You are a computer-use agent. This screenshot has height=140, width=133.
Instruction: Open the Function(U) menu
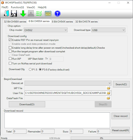tap(17, 7)
